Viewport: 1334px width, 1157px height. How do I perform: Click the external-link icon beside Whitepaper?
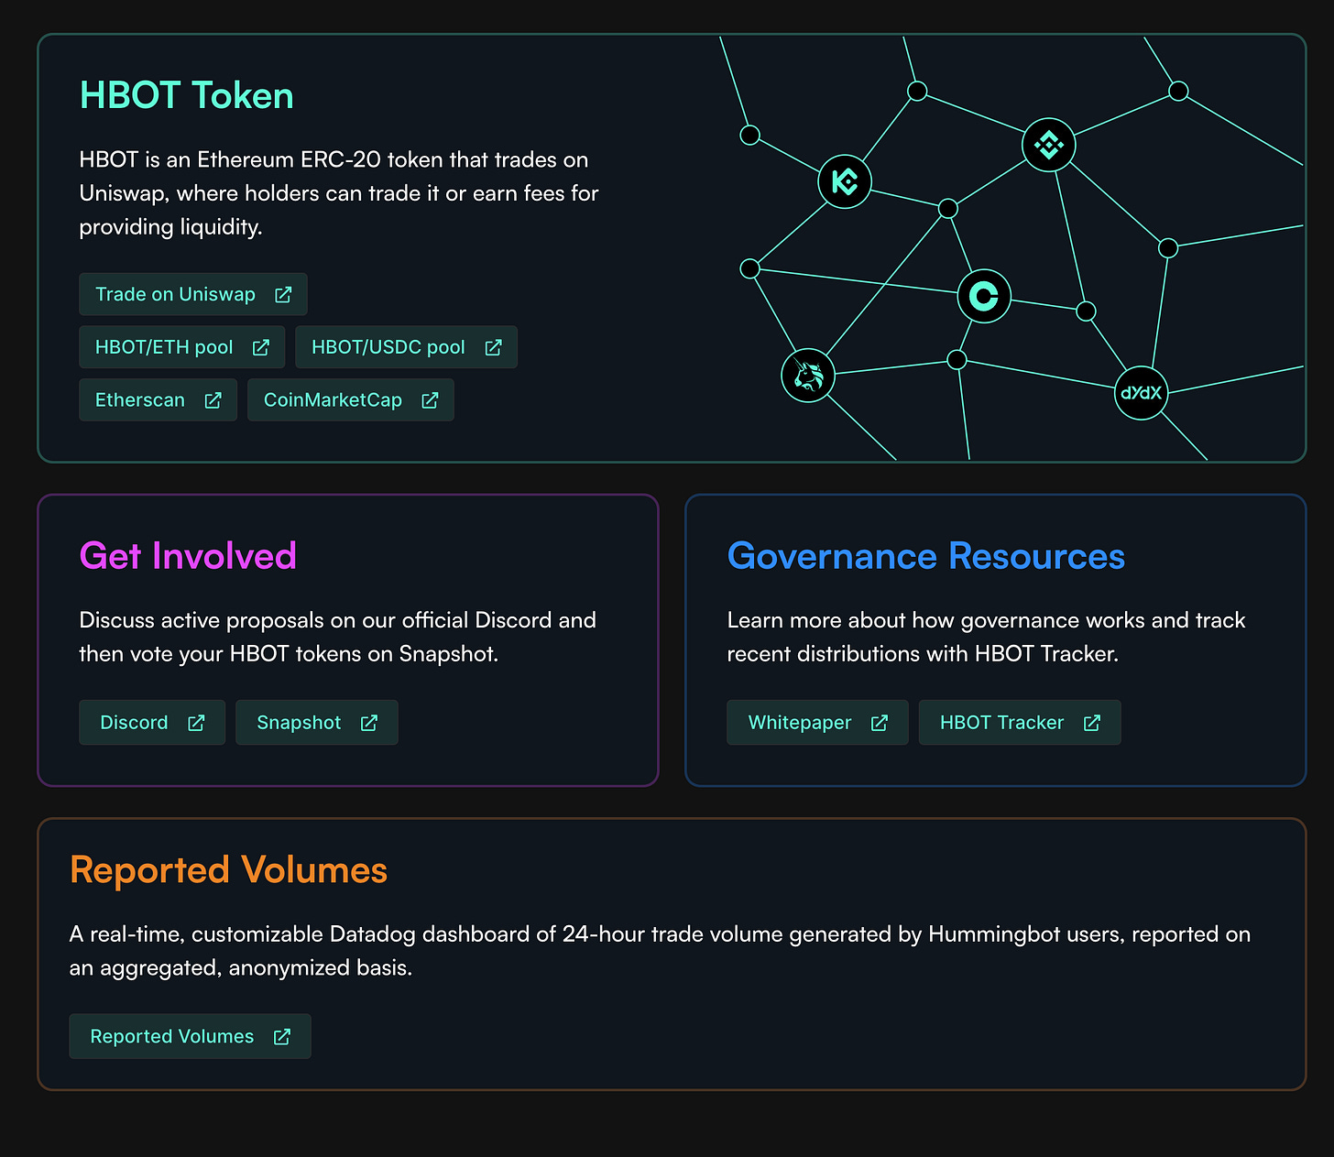880,722
